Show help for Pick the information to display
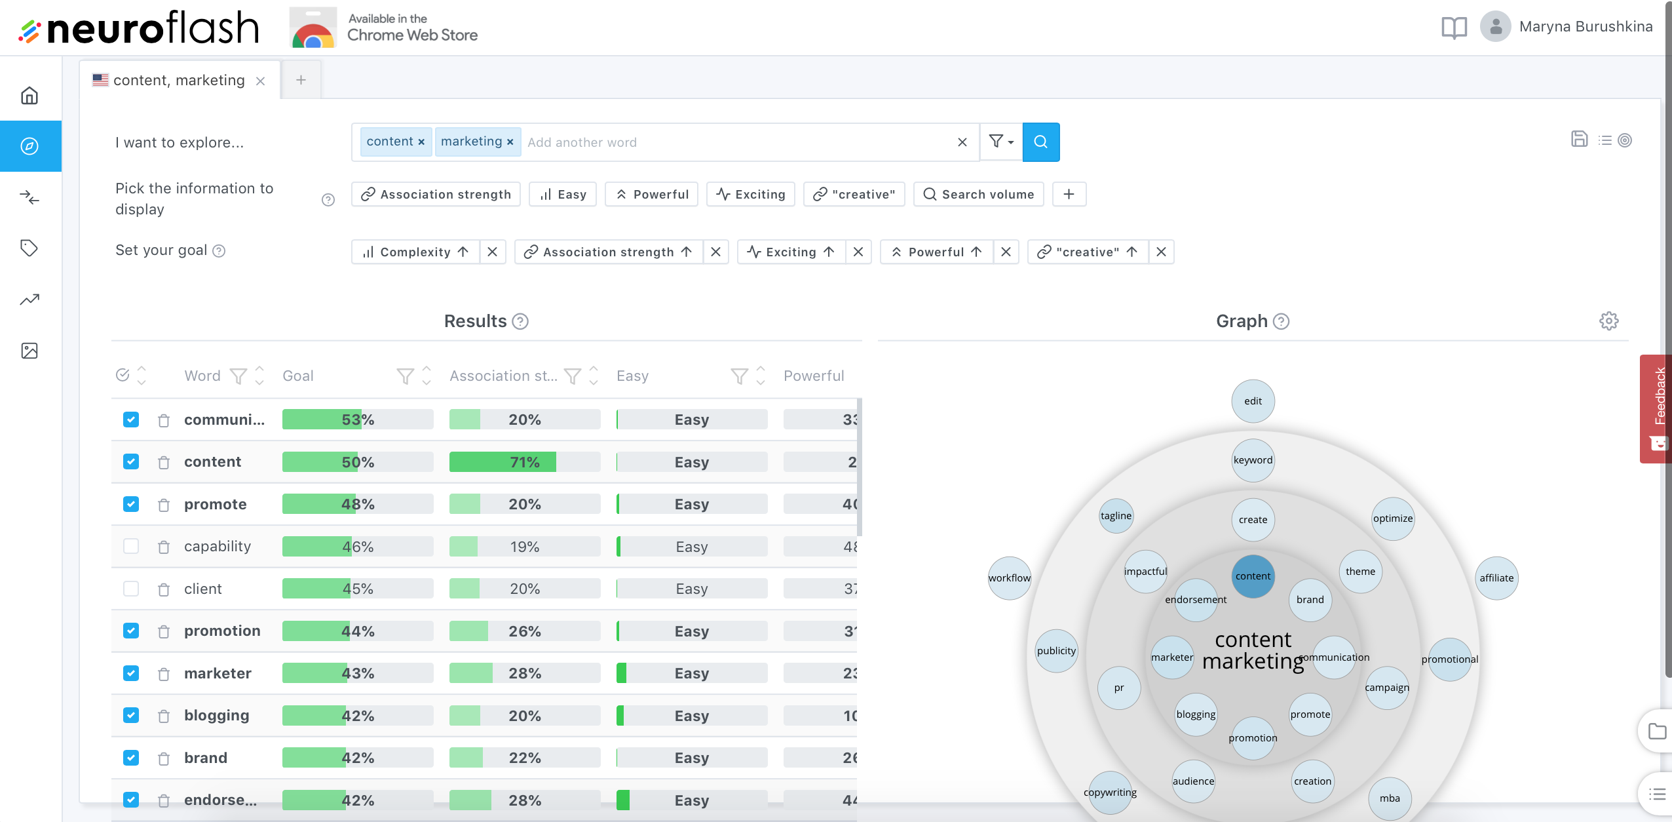Image resolution: width=1672 pixels, height=822 pixels. coord(328,200)
